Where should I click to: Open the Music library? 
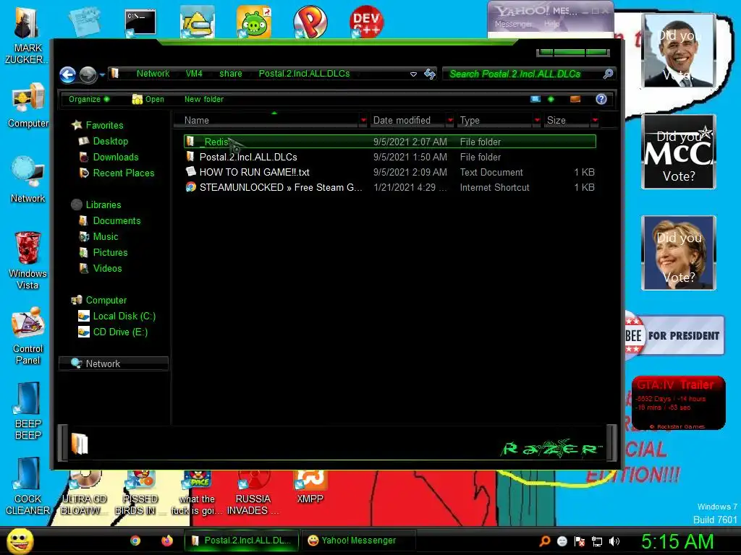tap(98, 237)
